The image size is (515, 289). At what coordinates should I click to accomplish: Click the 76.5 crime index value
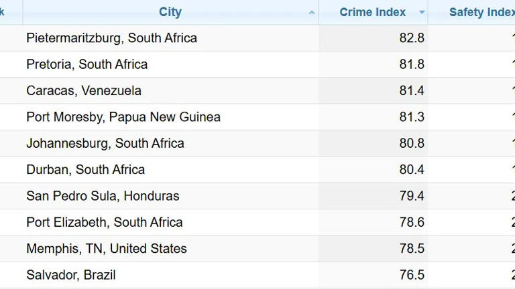(x=412, y=275)
